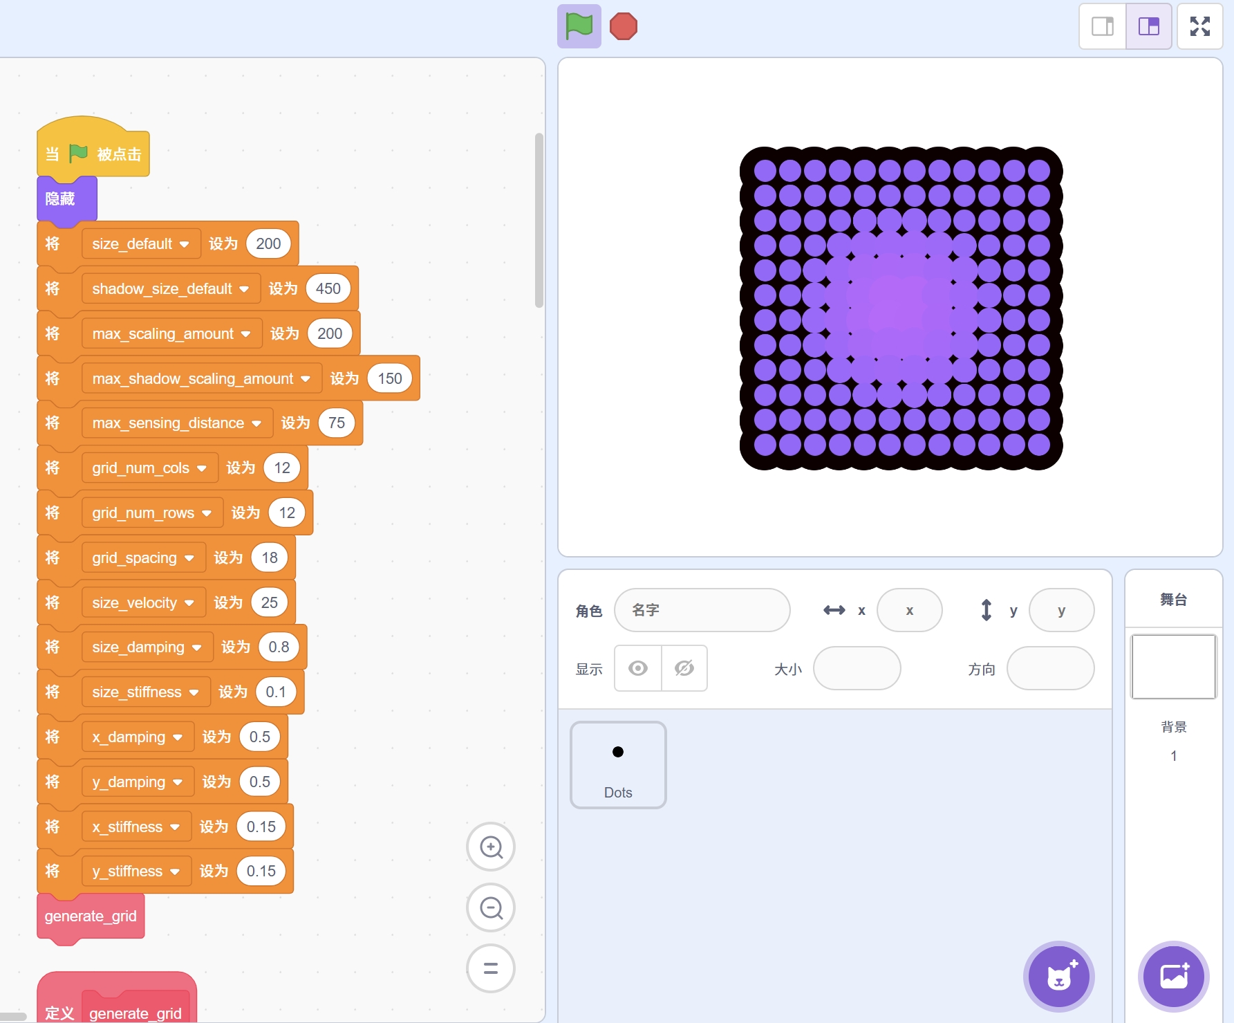Screen dimensions: 1234x1023
Task: Open the y_stiffness variable dropdown
Action: pyautogui.click(x=175, y=872)
